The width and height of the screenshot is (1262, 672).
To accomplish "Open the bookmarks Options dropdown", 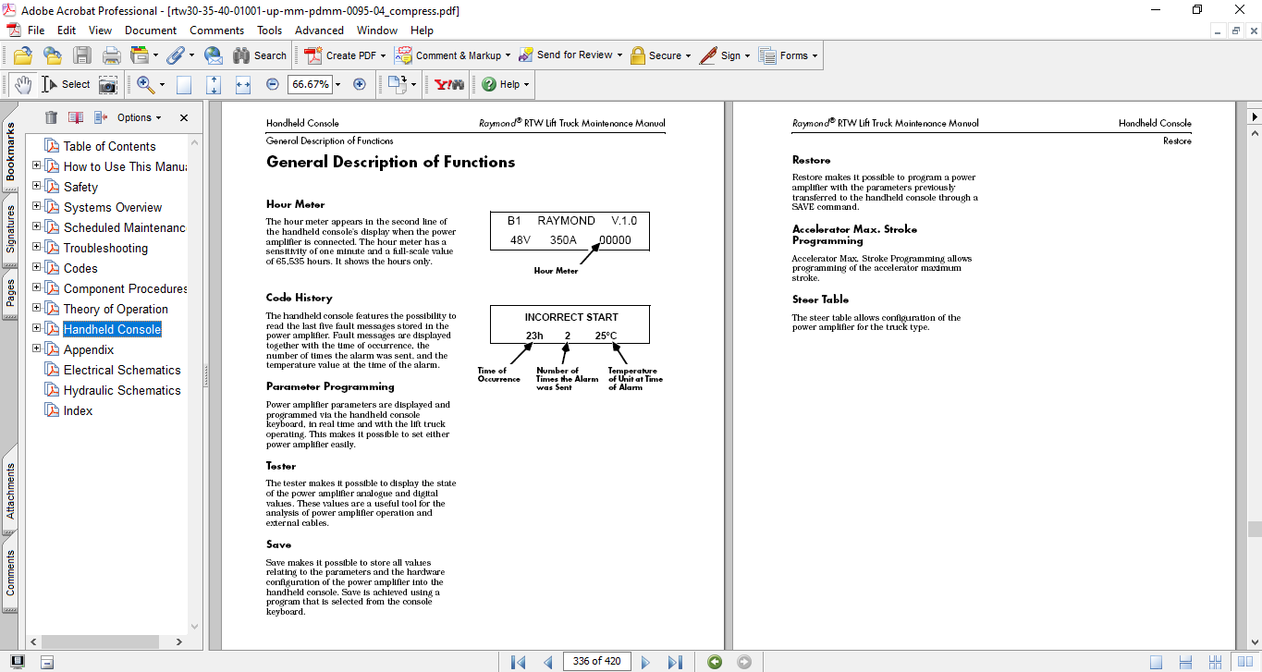I will click(139, 117).
